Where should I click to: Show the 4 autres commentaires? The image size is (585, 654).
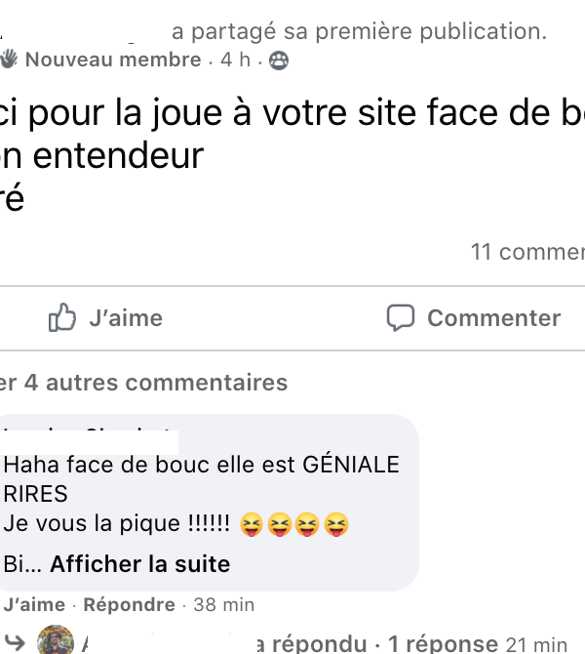coord(144,383)
